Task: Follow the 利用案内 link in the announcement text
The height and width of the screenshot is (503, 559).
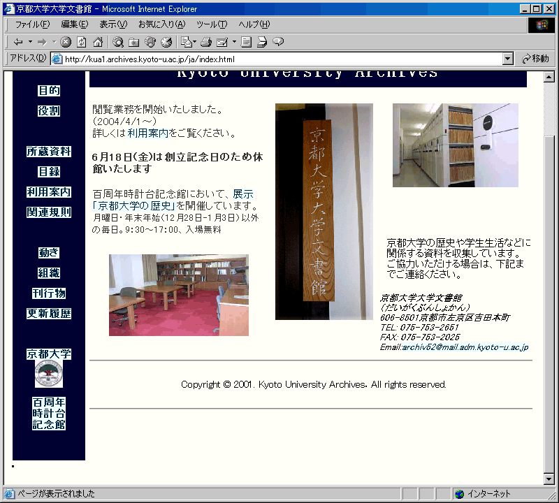Action: [147, 133]
